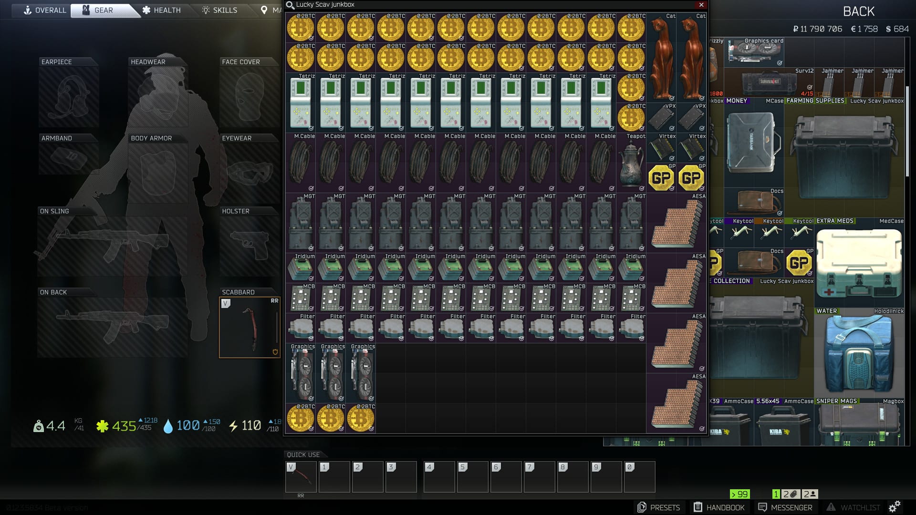Image resolution: width=916 pixels, height=515 pixels.
Task: Open the settings gears icon
Action: coord(895,506)
